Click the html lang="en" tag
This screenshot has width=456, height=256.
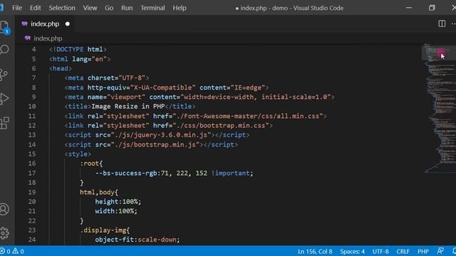[x=80, y=59]
